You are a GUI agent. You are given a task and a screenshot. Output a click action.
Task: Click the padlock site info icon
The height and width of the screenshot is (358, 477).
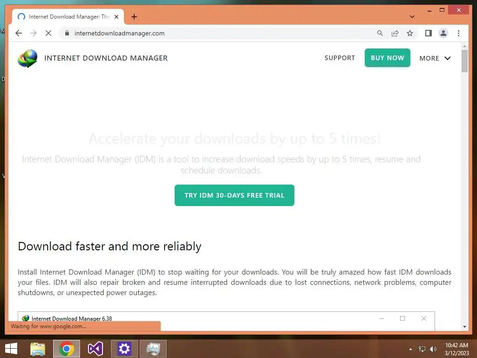tap(67, 33)
